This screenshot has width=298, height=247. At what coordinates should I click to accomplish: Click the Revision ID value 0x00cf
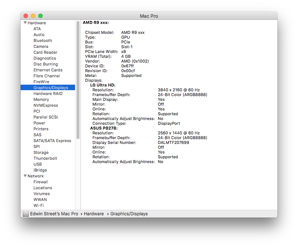pyautogui.click(x=128, y=71)
